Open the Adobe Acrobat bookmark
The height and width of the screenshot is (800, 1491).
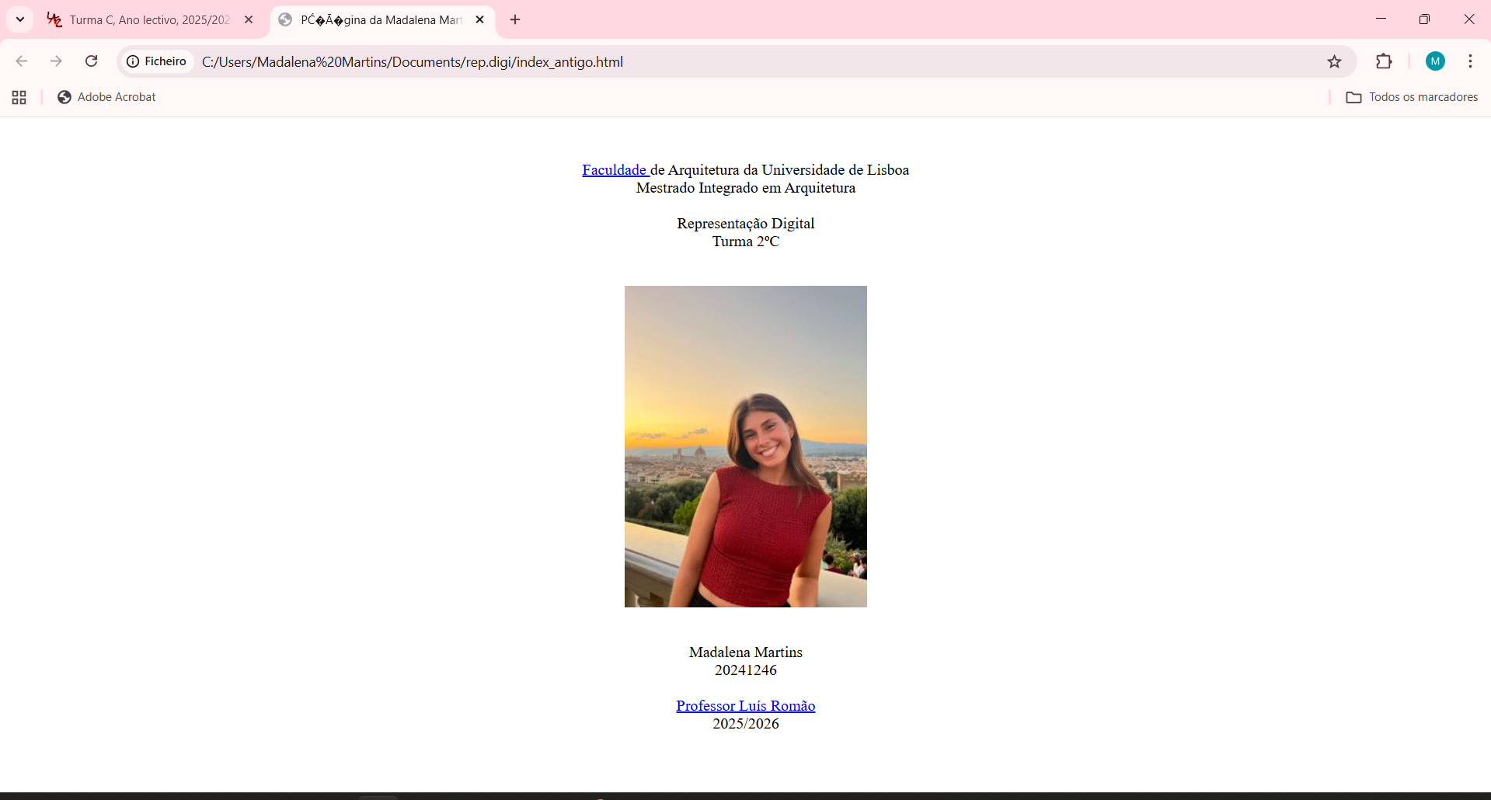point(107,97)
